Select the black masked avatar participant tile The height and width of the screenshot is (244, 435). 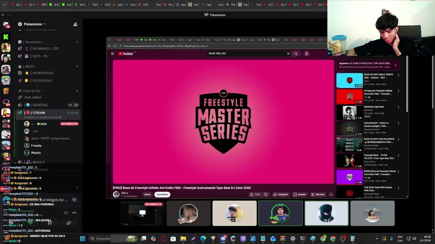coord(327,213)
